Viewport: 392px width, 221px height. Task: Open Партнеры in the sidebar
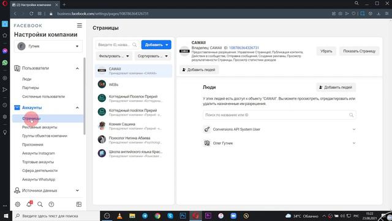pos(31,88)
